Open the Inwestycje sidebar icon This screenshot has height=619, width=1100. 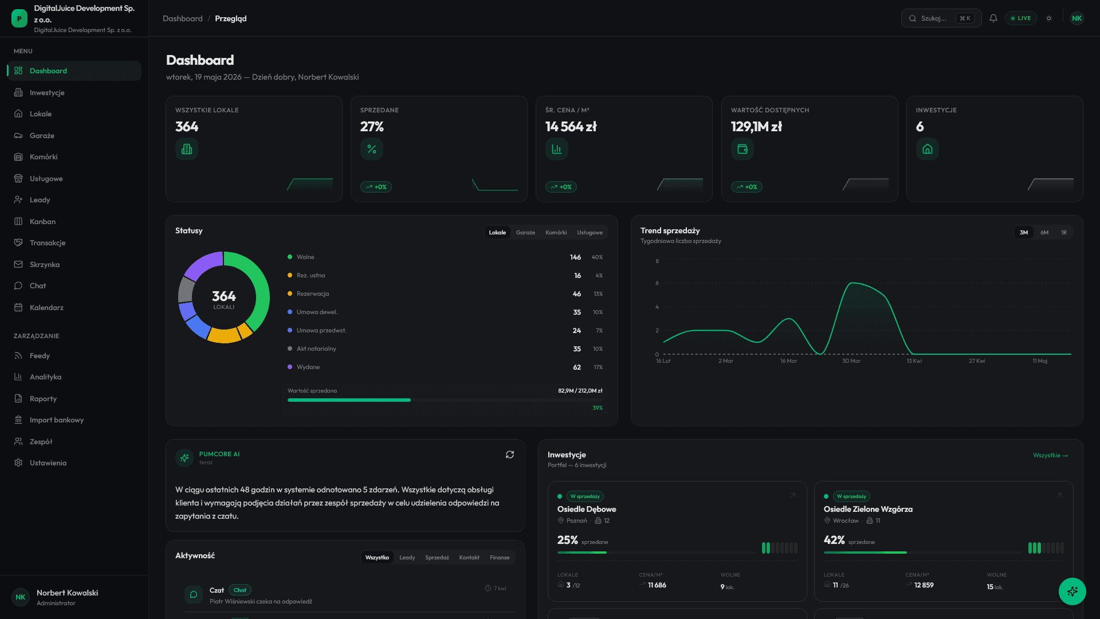pyautogui.click(x=18, y=92)
